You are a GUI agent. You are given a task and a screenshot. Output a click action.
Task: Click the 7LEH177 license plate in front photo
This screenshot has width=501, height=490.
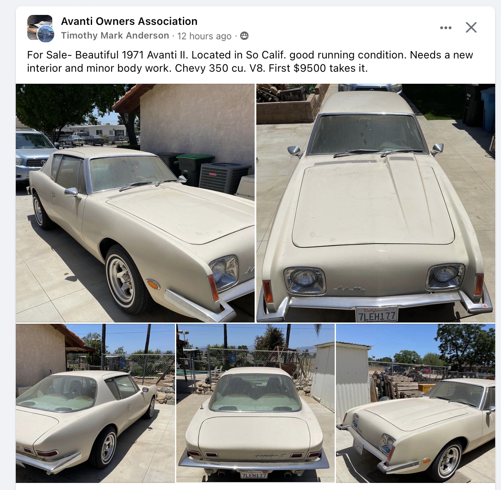377,315
